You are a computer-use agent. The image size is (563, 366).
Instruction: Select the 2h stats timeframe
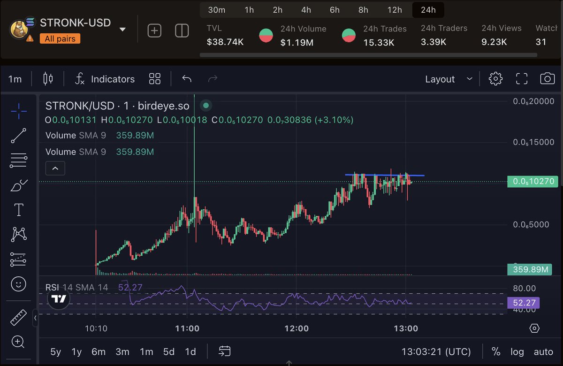pos(278,10)
